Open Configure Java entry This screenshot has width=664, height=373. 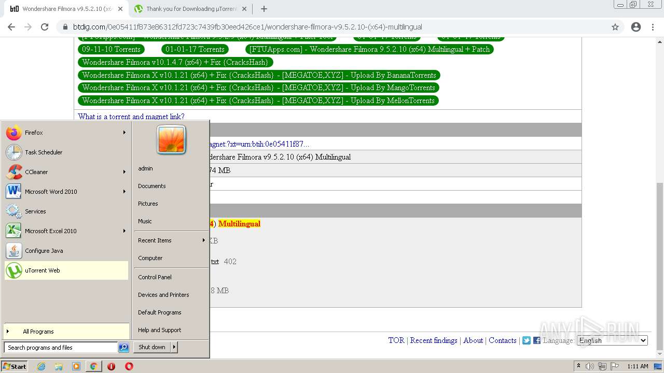(x=65, y=251)
